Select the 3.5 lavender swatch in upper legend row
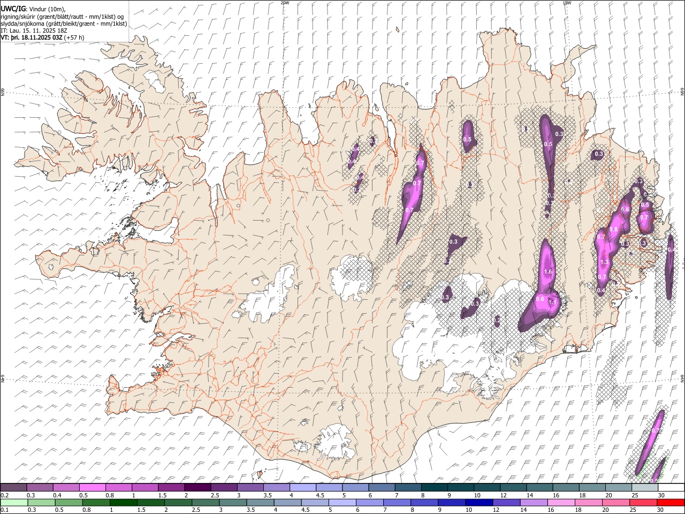Viewport: 685px width, 514px height. pyautogui.click(x=277, y=487)
